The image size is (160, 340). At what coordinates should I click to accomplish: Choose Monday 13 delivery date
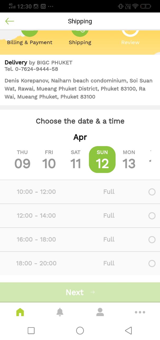[x=129, y=160]
